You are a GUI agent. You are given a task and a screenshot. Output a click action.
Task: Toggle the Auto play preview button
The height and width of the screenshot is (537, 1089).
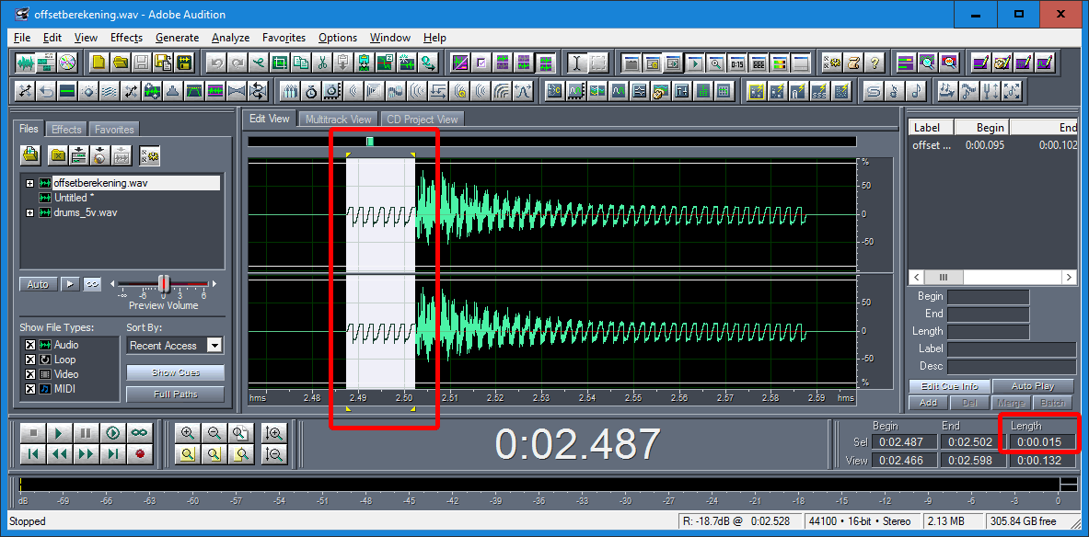[x=38, y=284]
